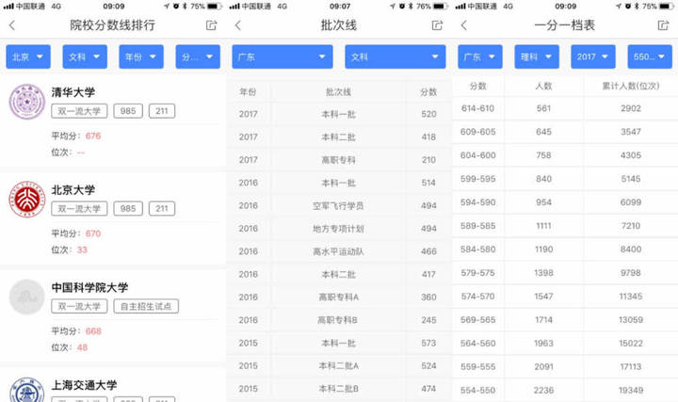Select 清华大学 average score 676
The width and height of the screenshot is (678, 402).
93,137
